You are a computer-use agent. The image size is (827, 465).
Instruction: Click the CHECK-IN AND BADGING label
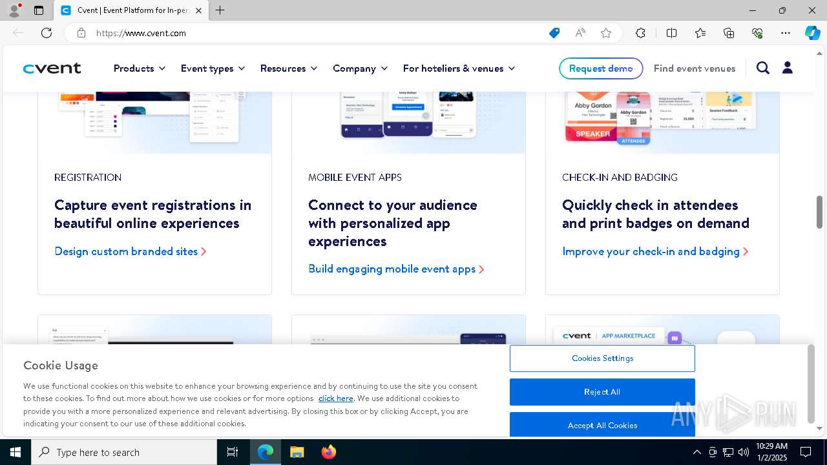(x=620, y=177)
